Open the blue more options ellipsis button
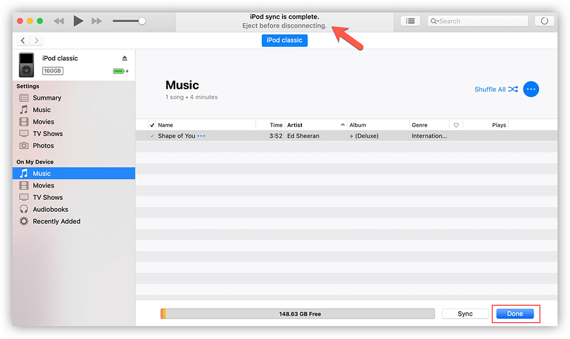This screenshot has height=339, width=570. (x=531, y=89)
